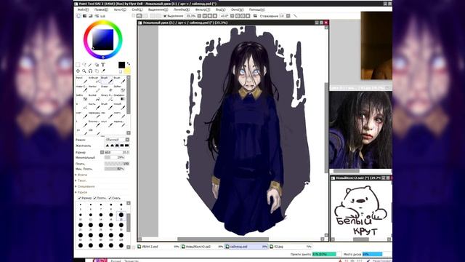Click the brush size multiplier button beside Размер
Viewport: 465px width, 262px height.
pyautogui.click(x=102, y=152)
